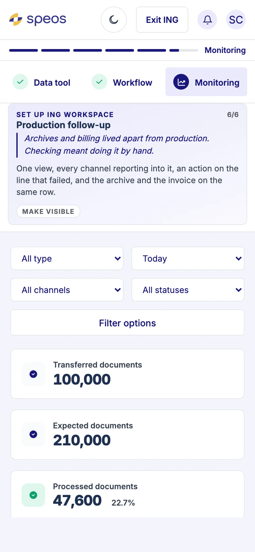Click the Data tool green checkmark icon

point(20,82)
